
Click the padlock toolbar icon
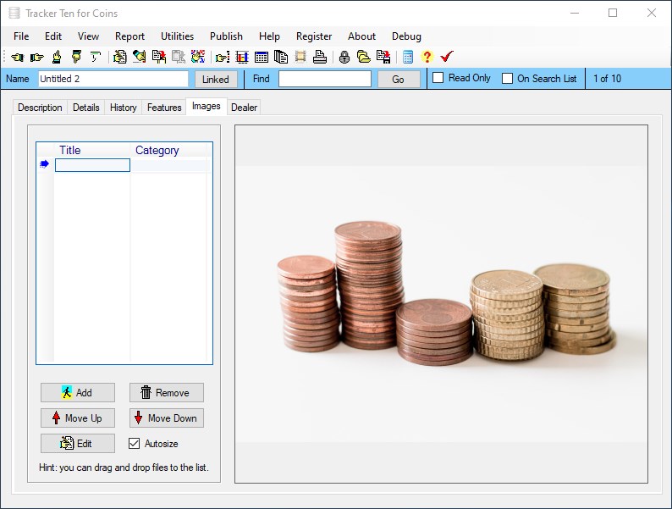[344, 57]
